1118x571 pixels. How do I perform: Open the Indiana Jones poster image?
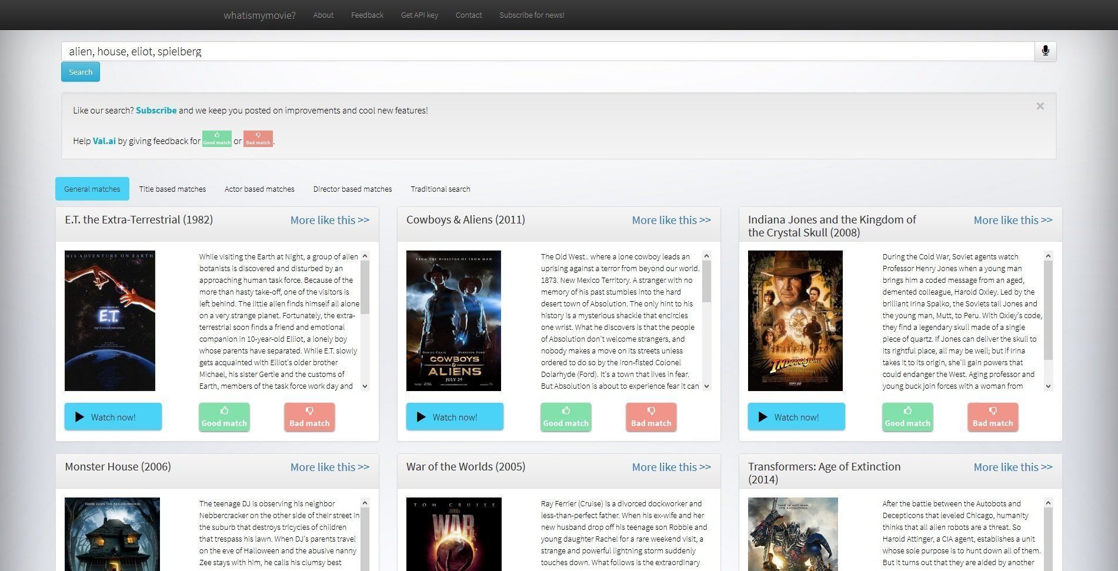pos(795,320)
